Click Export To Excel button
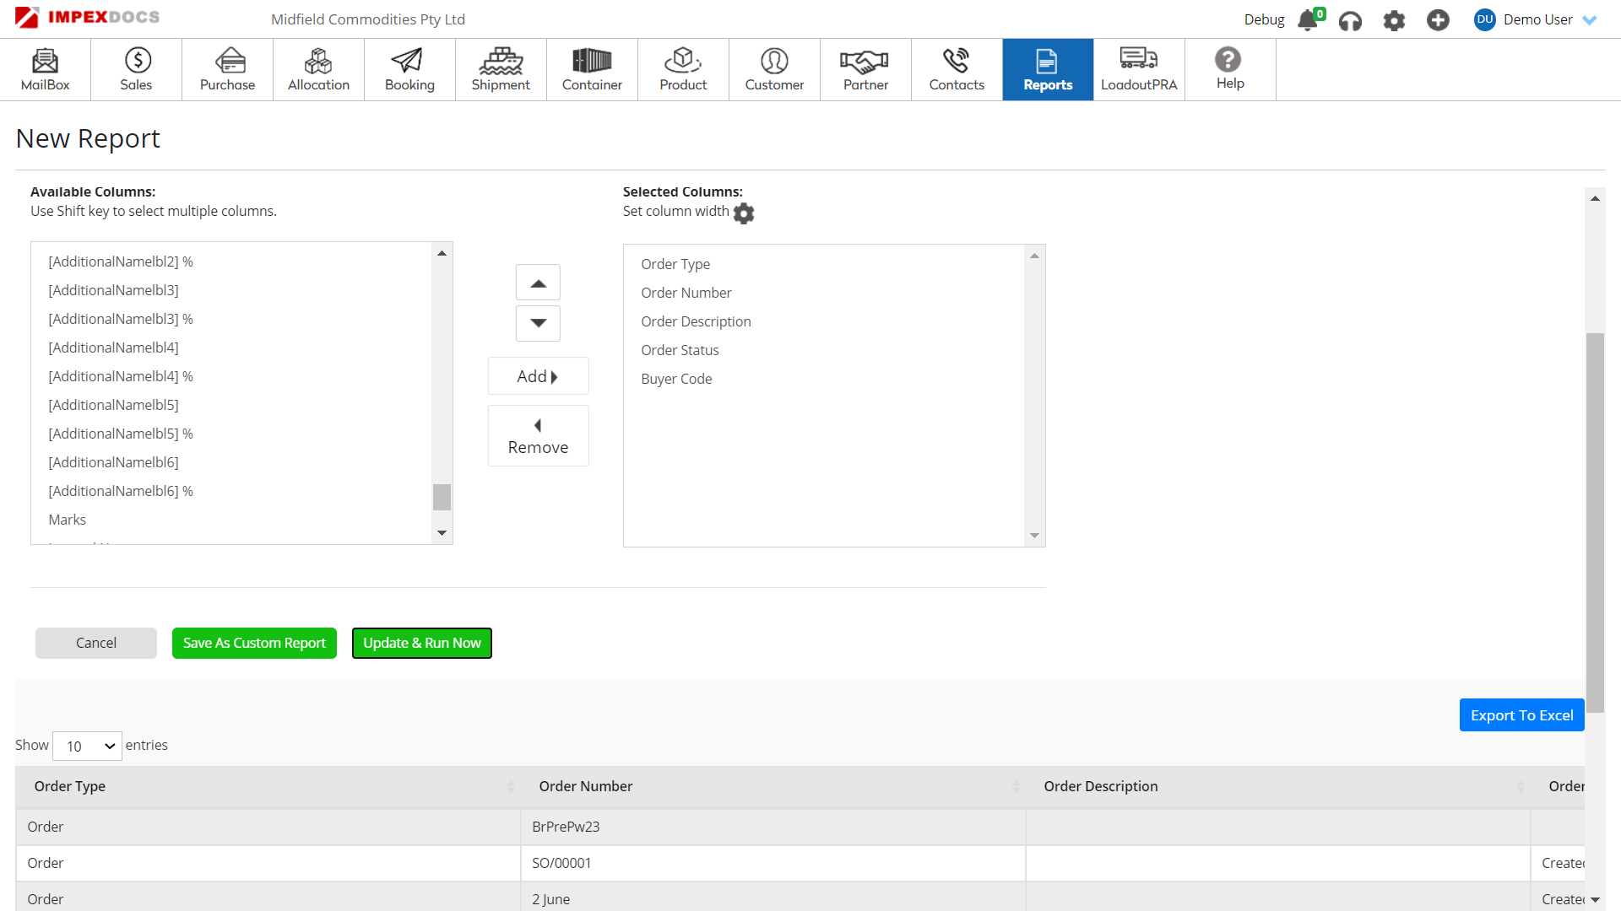Image resolution: width=1621 pixels, height=911 pixels. 1521,715
